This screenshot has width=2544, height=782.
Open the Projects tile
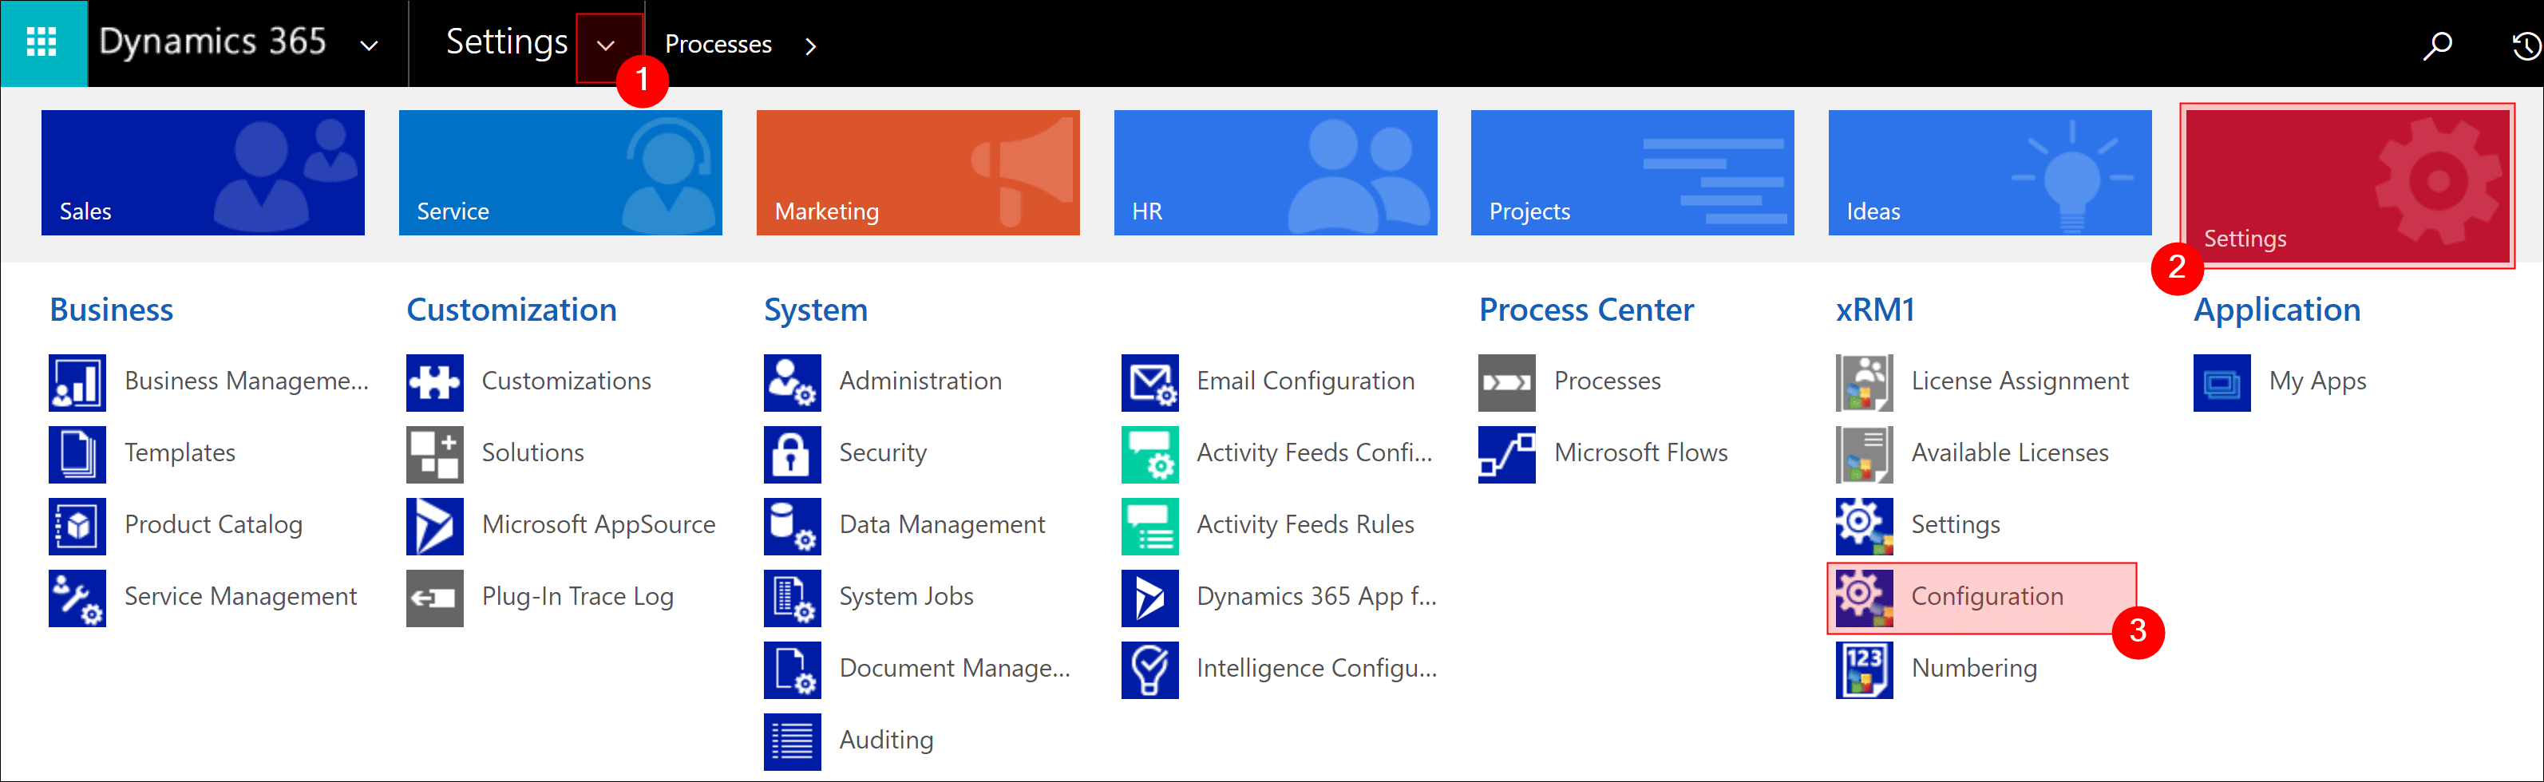(x=1632, y=172)
